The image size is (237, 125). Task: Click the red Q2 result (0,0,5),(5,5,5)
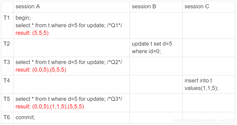pos(41,70)
